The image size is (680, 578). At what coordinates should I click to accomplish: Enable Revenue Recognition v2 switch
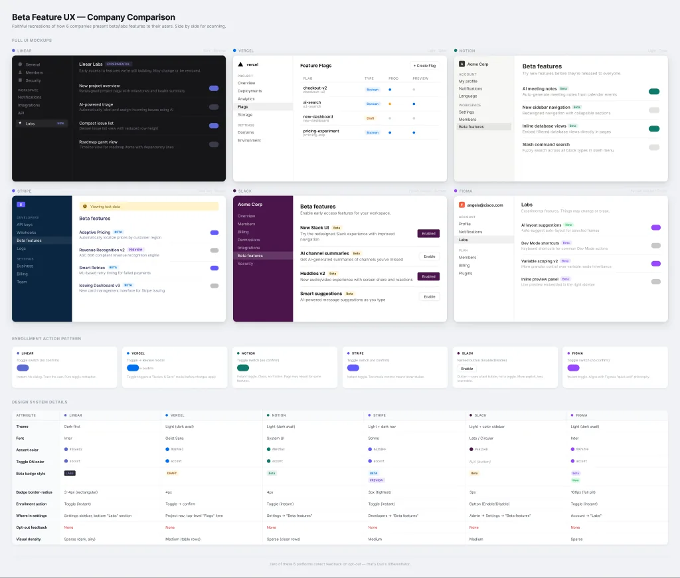[x=214, y=250]
